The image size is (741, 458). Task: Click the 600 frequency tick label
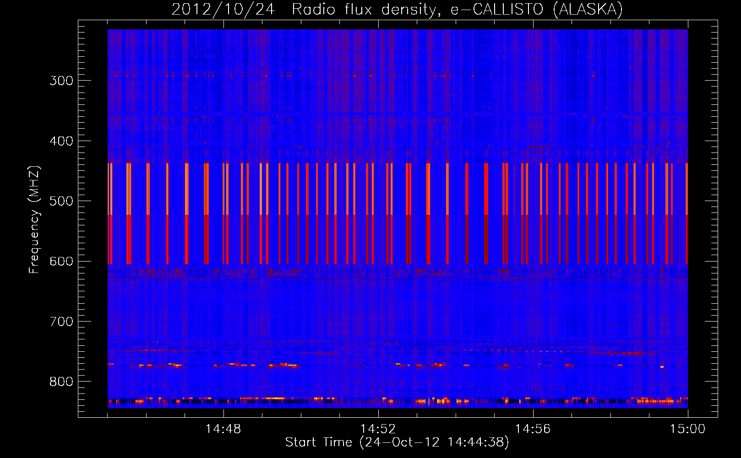(x=61, y=262)
